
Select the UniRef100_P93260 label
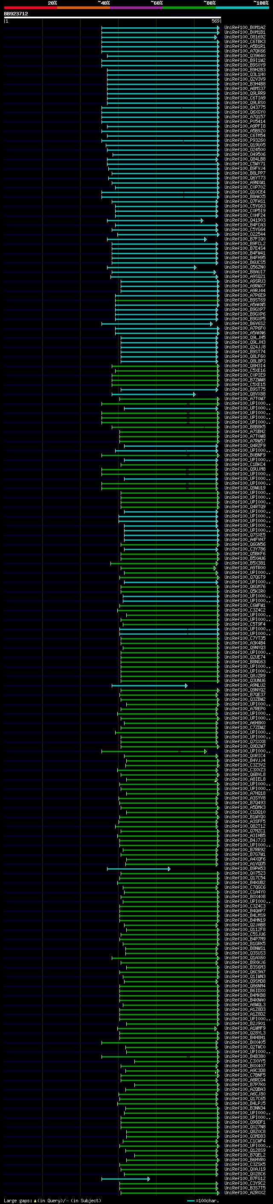pyautogui.click(x=245, y=140)
